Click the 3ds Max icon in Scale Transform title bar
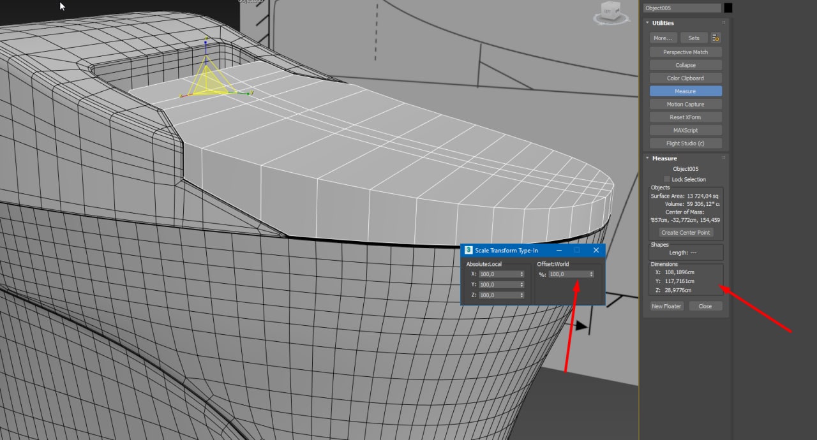Screen dimensions: 817x440 coord(468,251)
